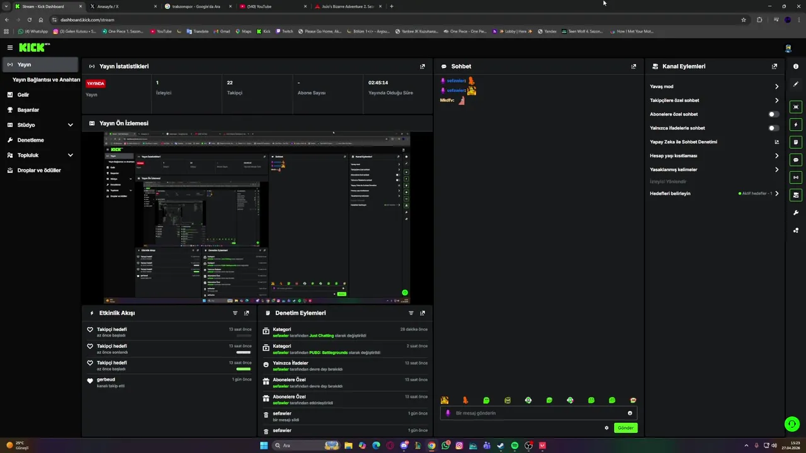Switch to the trabzonspor Google search tab
The height and width of the screenshot is (453, 806).
tap(198, 6)
